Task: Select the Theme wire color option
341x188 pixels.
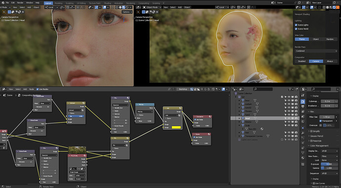Action: [301, 39]
